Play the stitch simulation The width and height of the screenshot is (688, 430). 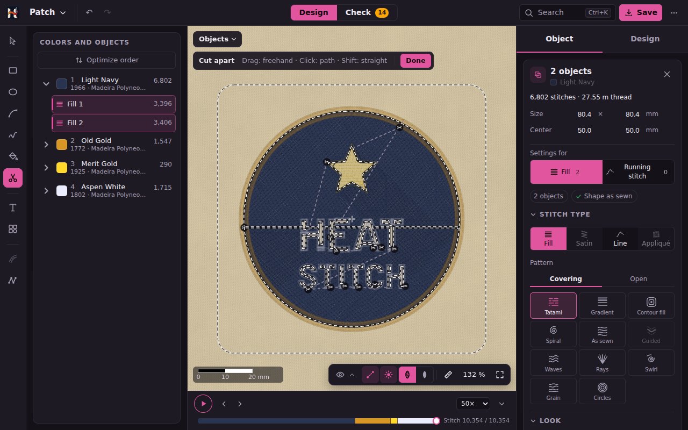tap(203, 404)
